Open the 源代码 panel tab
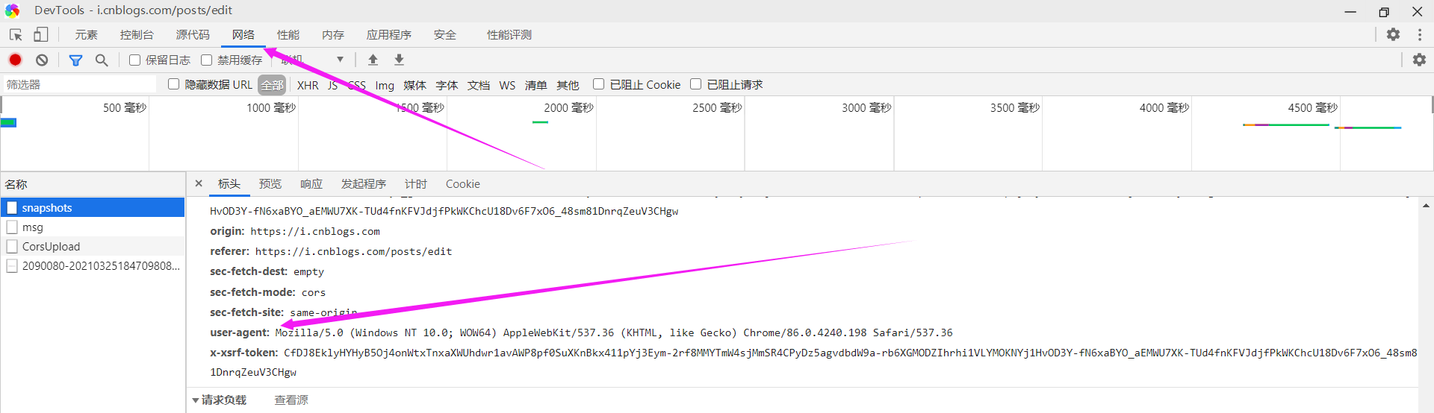This screenshot has height=413, width=1434. pos(193,34)
